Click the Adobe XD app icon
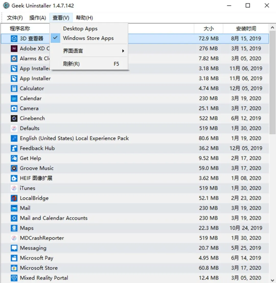This screenshot has height=283, width=276. coord(14,49)
